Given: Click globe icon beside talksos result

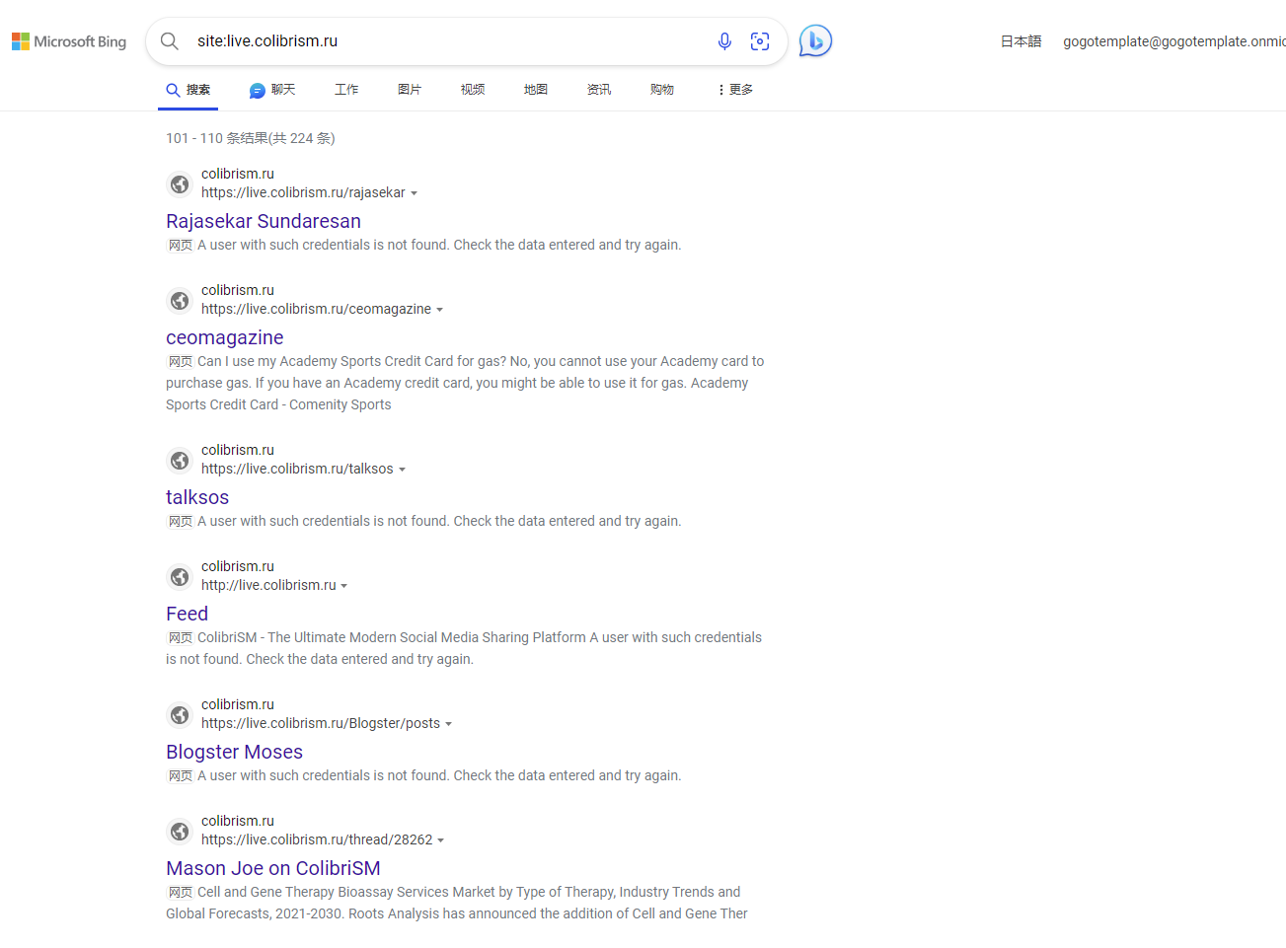Looking at the screenshot, I should pos(180,460).
